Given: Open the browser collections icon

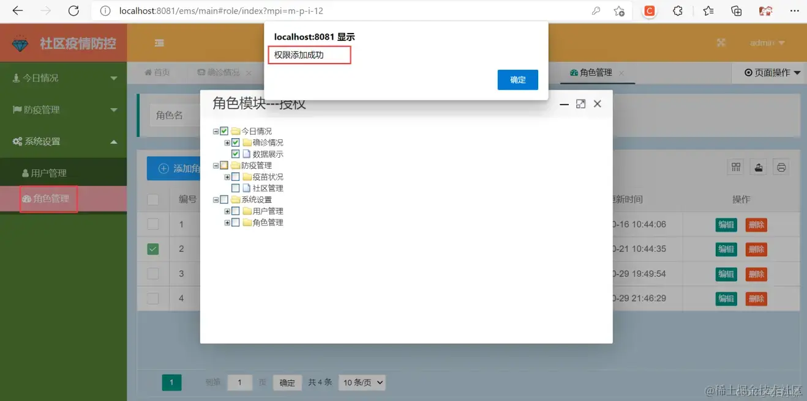Looking at the screenshot, I should click(x=737, y=11).
